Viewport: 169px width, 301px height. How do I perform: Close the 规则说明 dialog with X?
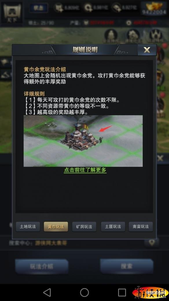[x=147, y=50]
